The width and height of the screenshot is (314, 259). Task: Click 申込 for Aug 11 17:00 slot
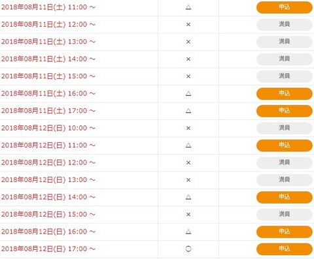(285, 111)
